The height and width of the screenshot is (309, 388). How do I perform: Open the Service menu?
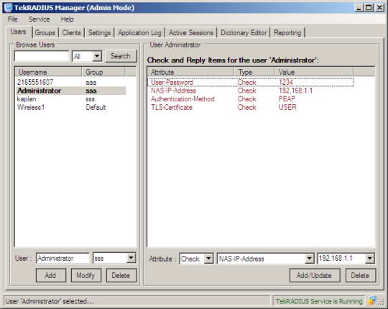[39, 19]
